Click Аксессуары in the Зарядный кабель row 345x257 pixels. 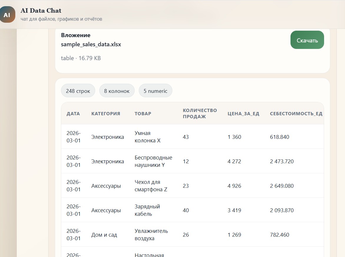point(106,210)
